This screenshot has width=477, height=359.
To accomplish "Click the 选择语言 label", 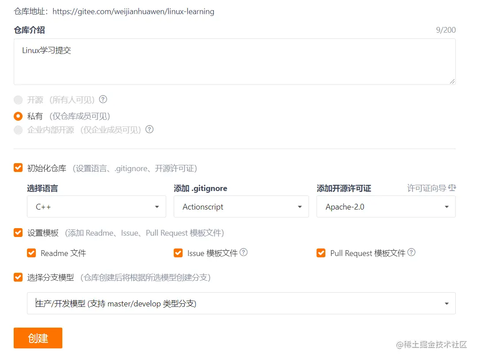I will coord(42,188).
